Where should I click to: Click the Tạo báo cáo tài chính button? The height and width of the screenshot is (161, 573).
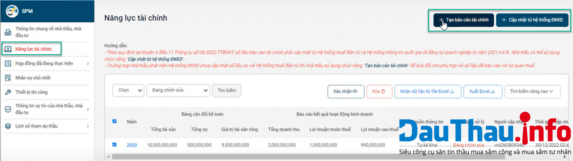click(x=464, y=20)
